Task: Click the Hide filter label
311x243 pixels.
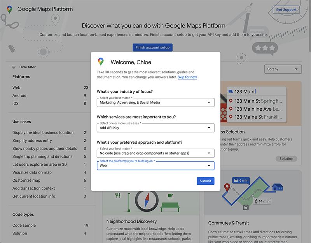Action: click(x=27, y=67)
